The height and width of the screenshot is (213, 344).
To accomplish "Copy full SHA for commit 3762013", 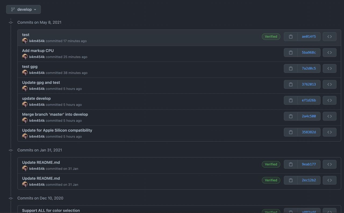I will pos(291,84).
